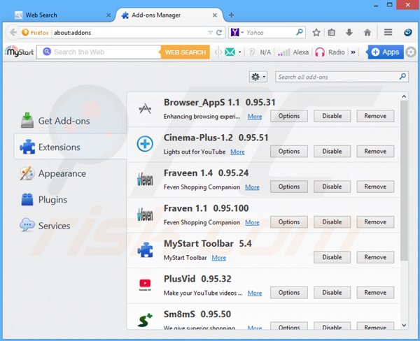Click the scrollbar up arrow
This screenshot has height=341, width=420.
[404, 96]
